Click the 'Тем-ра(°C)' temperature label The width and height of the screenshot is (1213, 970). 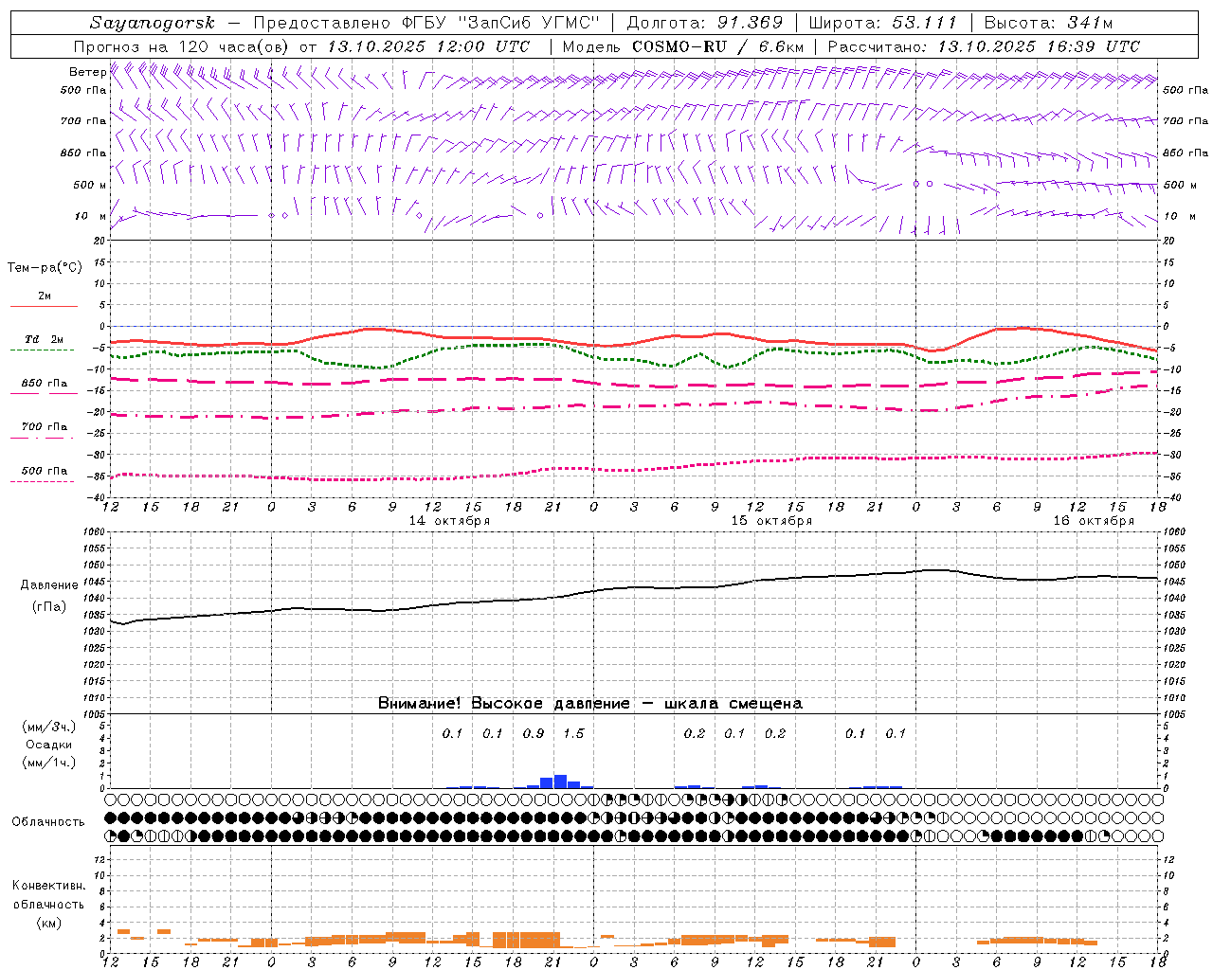(x=45, y=268)
